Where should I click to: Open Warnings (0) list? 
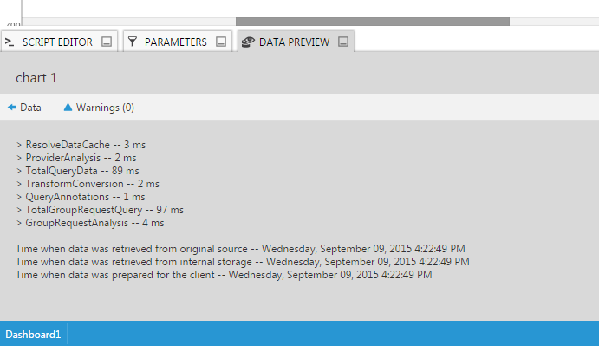(105, 108)
